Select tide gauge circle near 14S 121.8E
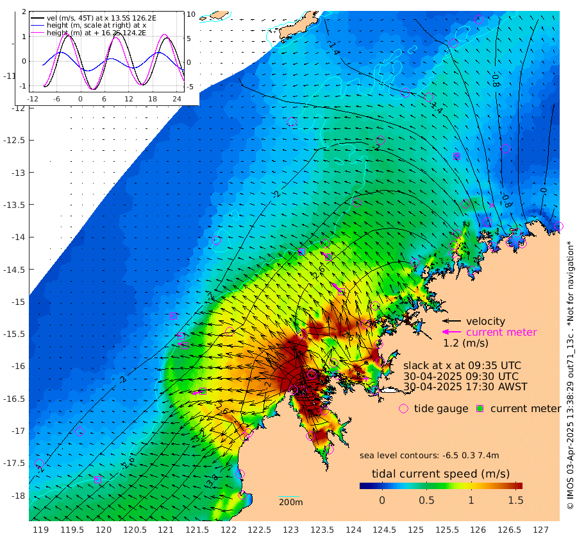The height and width of the screenshot is (543, 577). 217,241
